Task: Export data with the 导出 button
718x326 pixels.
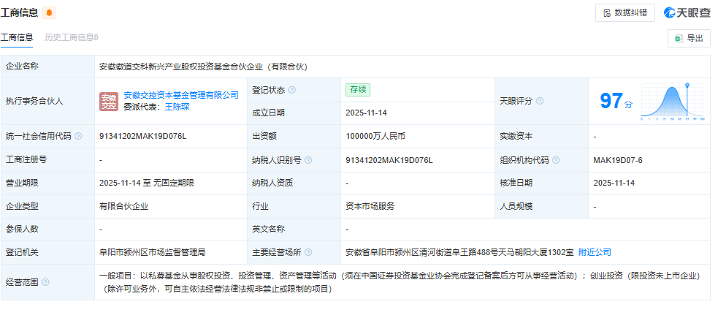Action: 689,39
